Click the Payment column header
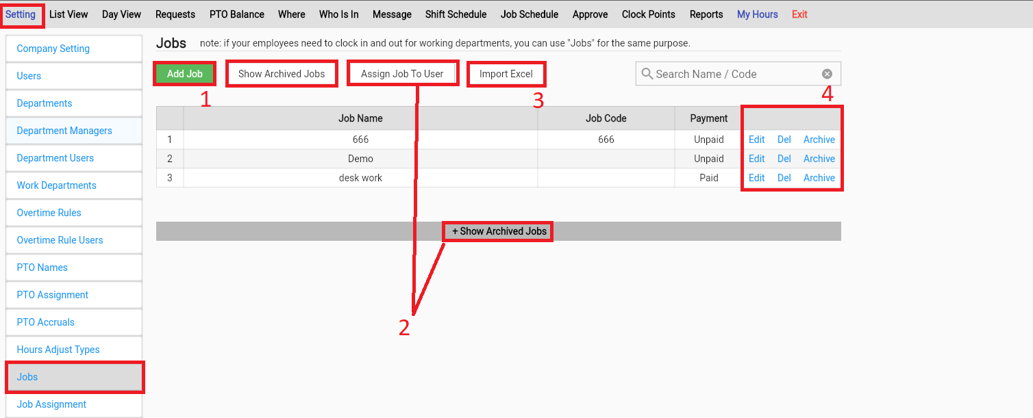Viewport: 1033px width, 418px height. 709,118
